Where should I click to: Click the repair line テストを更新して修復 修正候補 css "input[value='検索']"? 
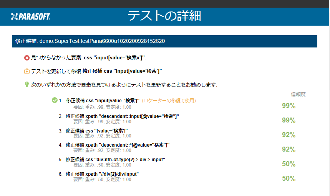click(97, 71)
